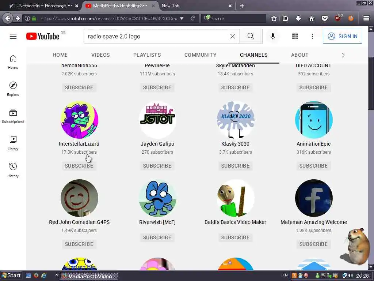
Task: Switch to the VIDEOS channel tab
Action: click(x=100, y=55)
